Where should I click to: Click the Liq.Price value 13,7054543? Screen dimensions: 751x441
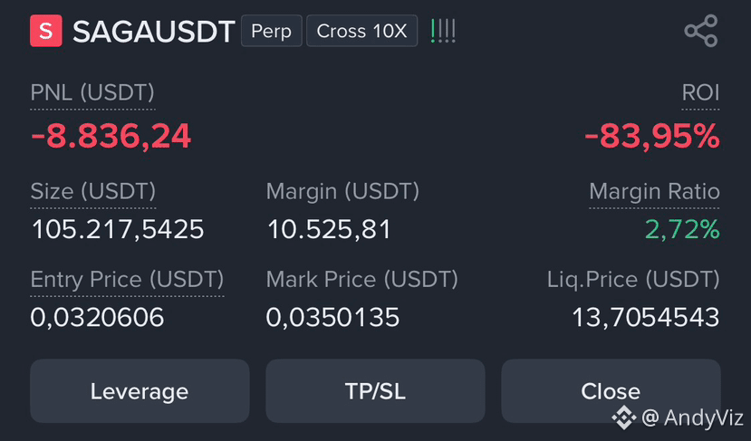point(646,318)
